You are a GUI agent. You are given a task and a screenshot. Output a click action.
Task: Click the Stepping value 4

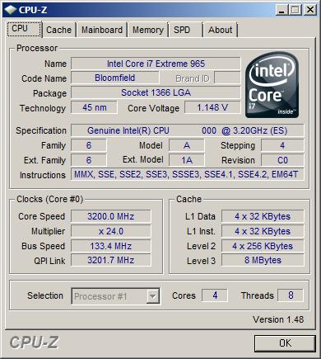point(282,145)
